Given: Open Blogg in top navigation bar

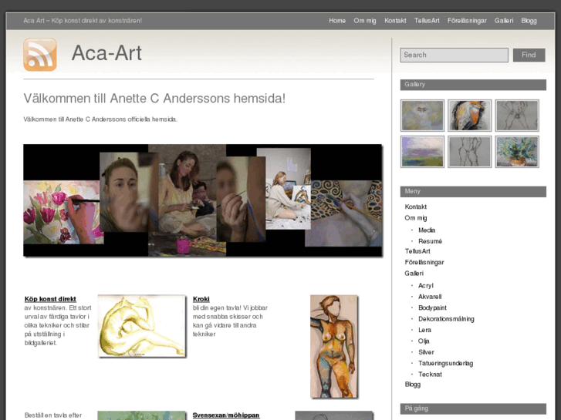Looking at the screenshot, I should 529,21.
